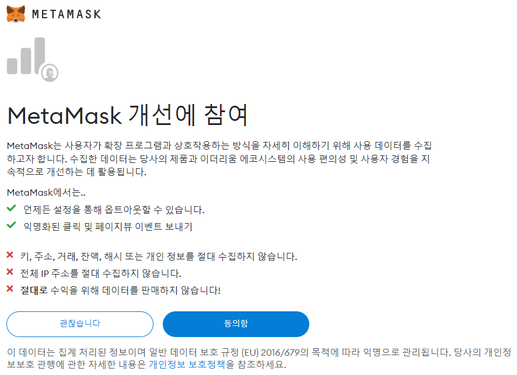Click the 전체 IP 주소를 절대 수집하지 text
This screenshot has width=517, height=375.
pyautogui.click(x=101, y=273)
